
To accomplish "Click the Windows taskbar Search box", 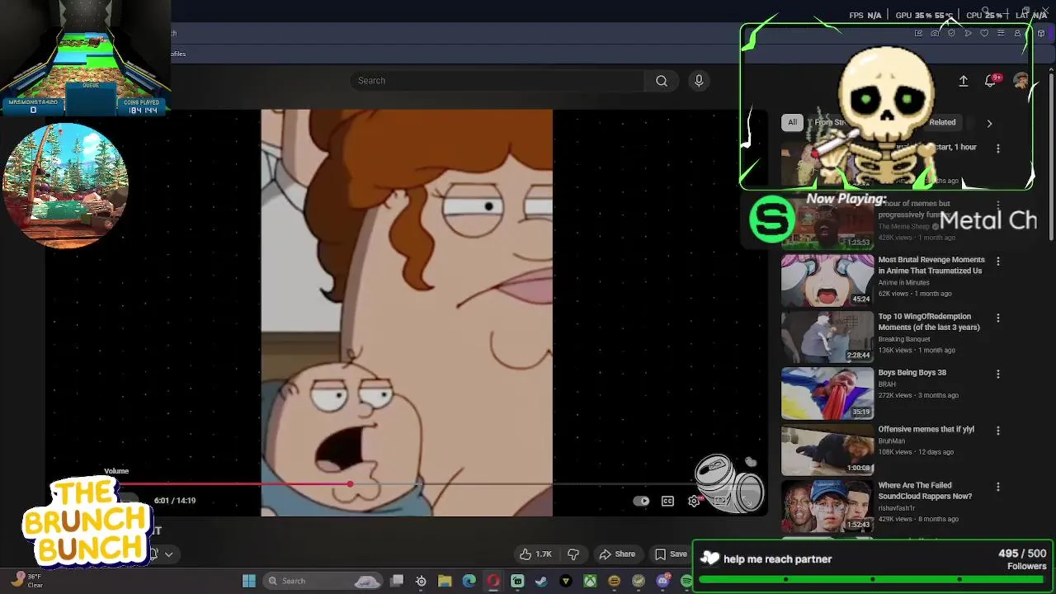I will [323, 581].
